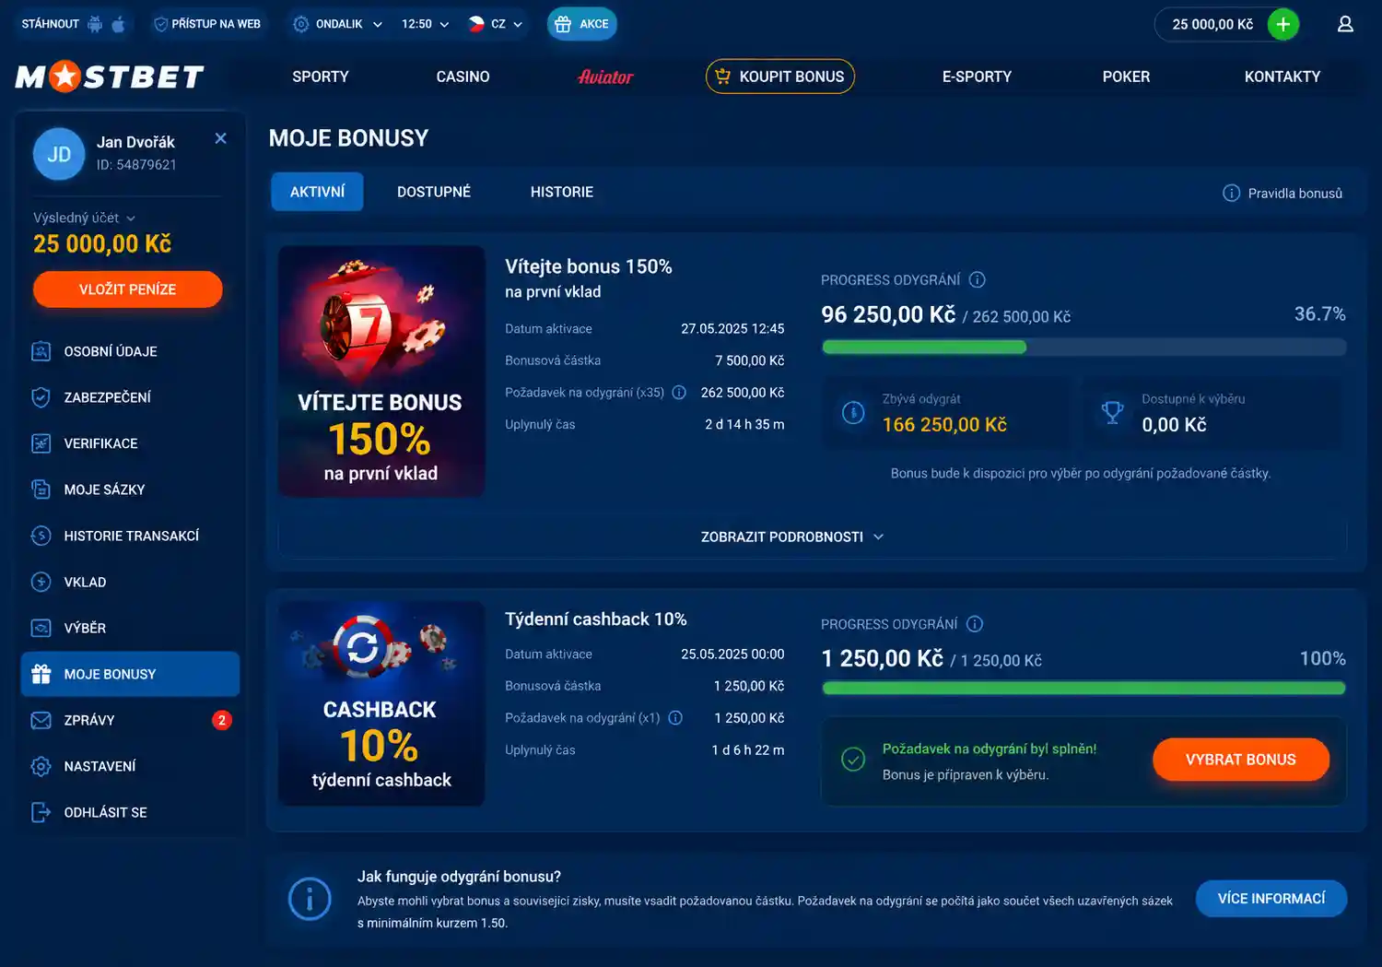The image size is (1382, 967).
Task: Click info icon next to x1 requirement
Action: [675, 717]
